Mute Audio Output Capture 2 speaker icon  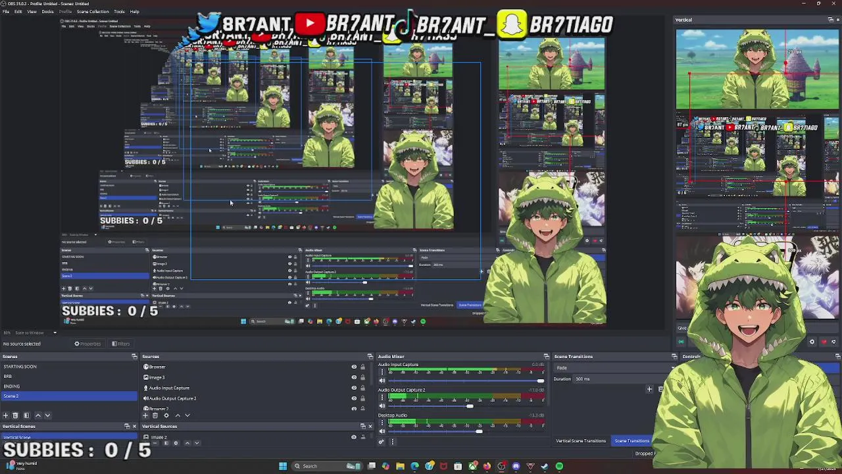382,406
